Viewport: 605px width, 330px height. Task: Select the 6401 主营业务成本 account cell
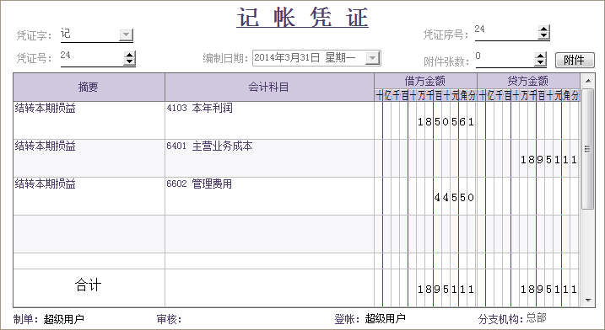[x=269, y=158]
